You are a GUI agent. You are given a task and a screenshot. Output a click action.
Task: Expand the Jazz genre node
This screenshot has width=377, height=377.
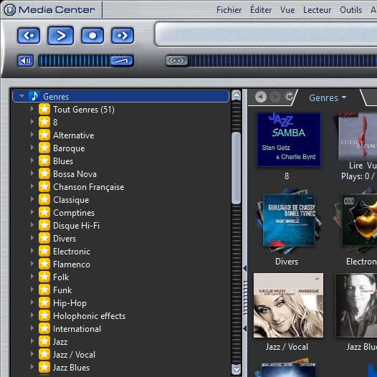pos(32,341)
